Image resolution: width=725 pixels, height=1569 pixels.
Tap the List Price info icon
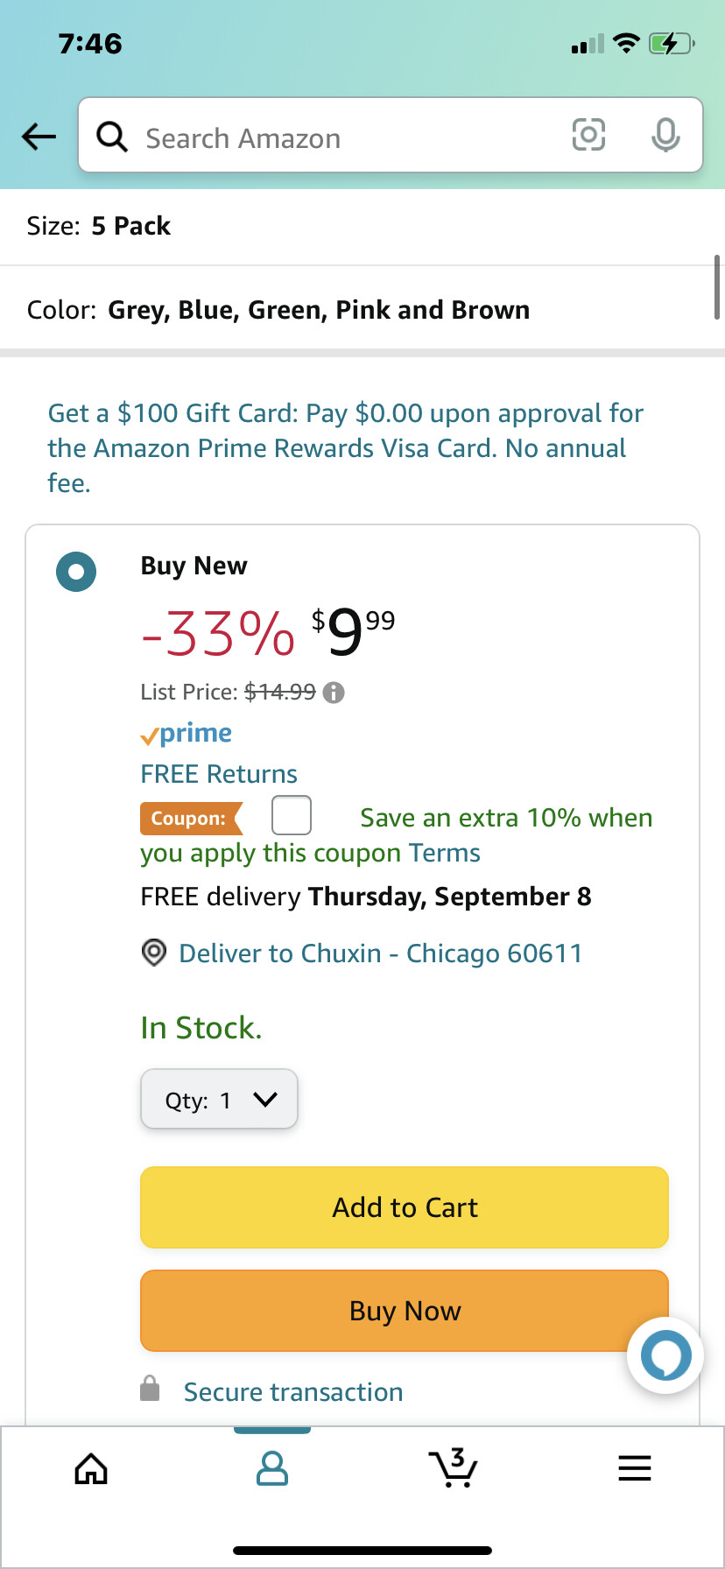[334, 693]
